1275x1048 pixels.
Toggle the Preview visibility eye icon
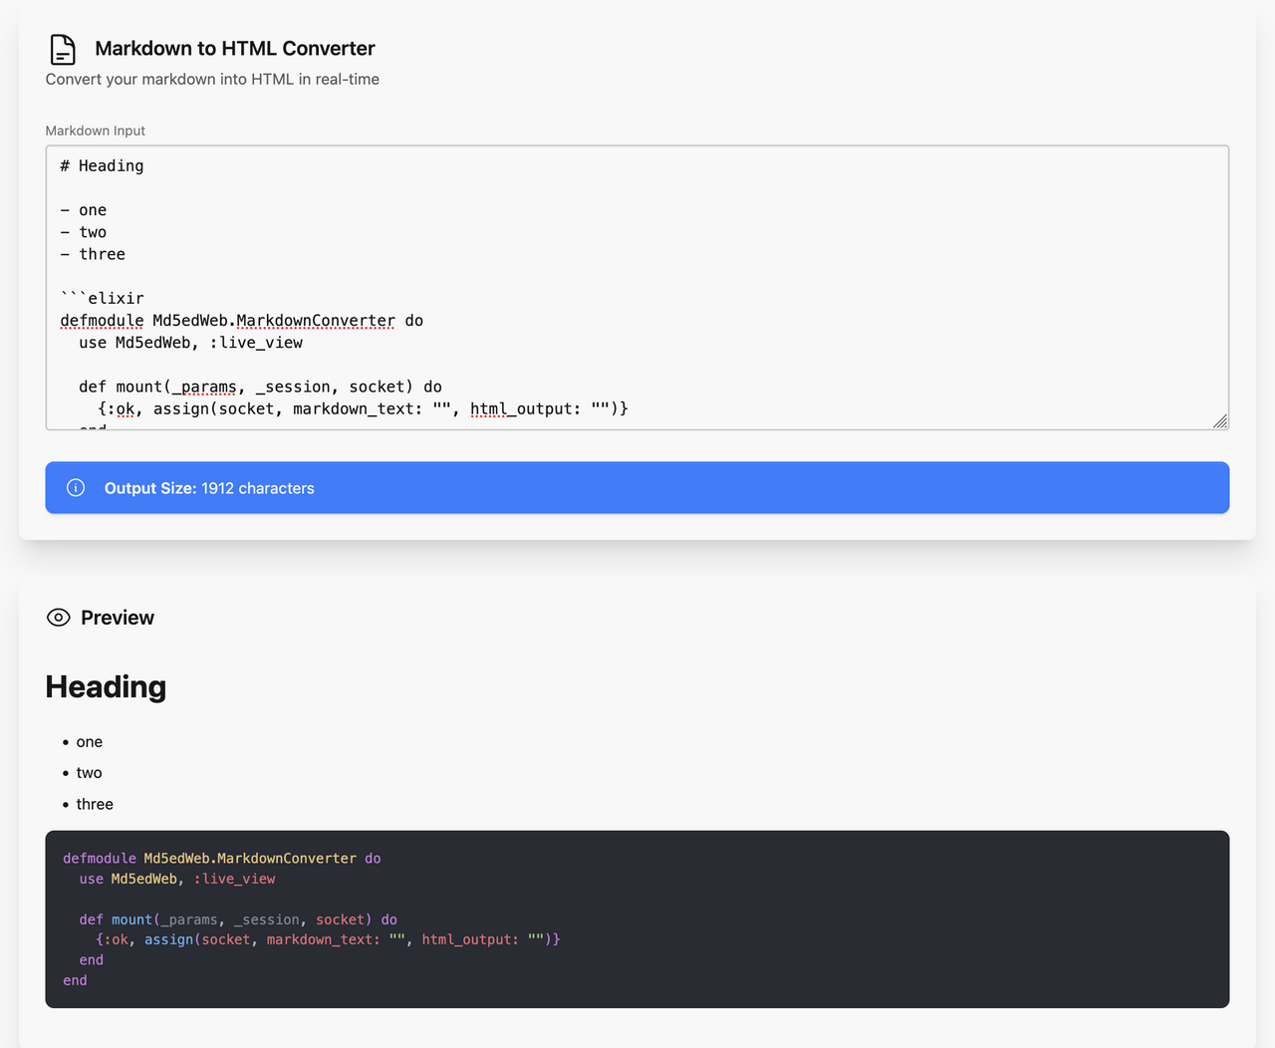click(59, 617)
